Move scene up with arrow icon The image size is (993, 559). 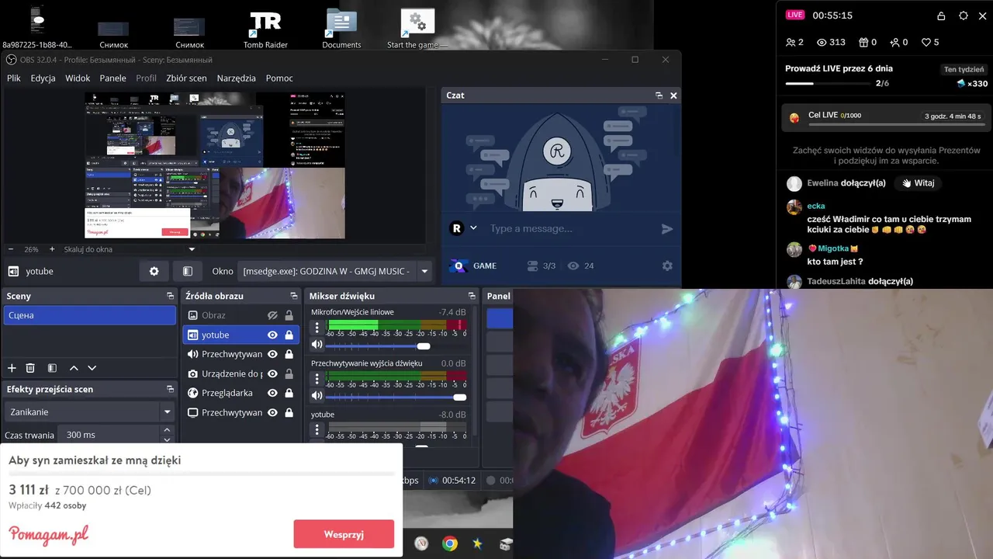pyautogui.click(x=74, y=368)
